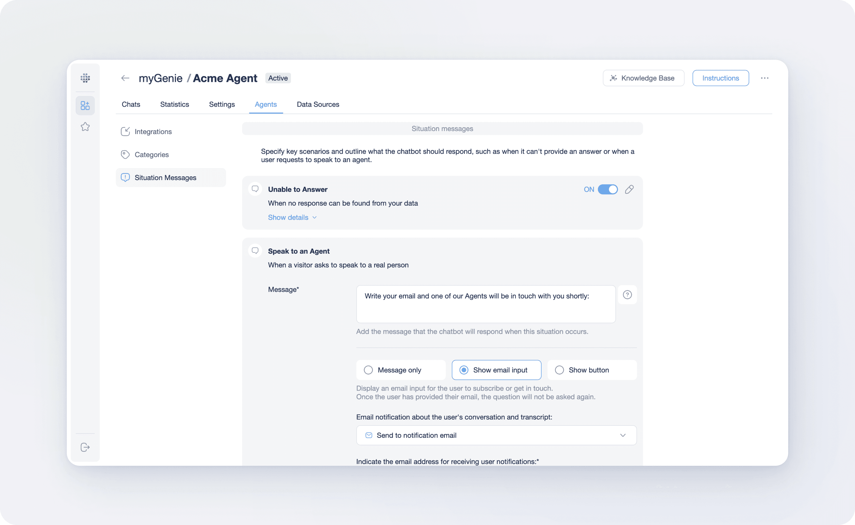The width and height of the screenshot is (855, 525).
Task: Switch to the Chats tab
Action: click(x=130, y=104)
